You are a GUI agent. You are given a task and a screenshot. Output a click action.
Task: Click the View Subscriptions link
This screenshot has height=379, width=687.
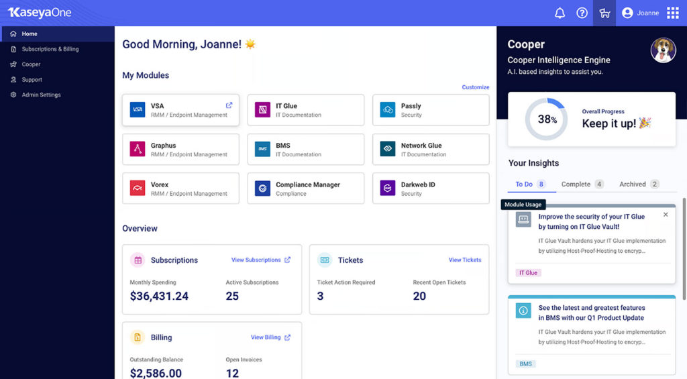[x=261, y=260]
